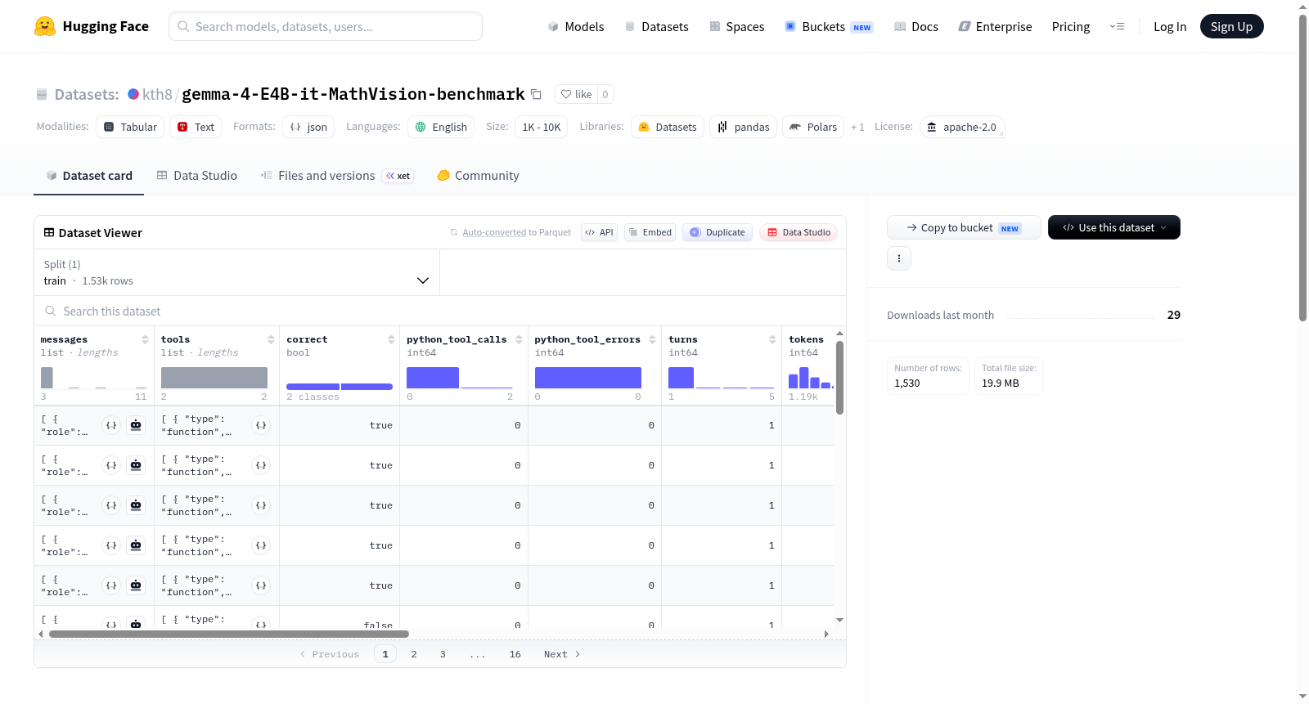This screenshot has width=1309, height=704.
Task: Expand JSON of fifth row tools cell
Action: [261, 585]
